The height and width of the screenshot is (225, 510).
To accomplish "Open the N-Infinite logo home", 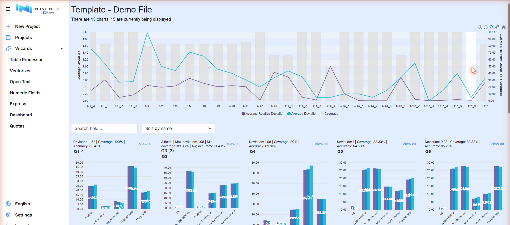I will [37, 9].
